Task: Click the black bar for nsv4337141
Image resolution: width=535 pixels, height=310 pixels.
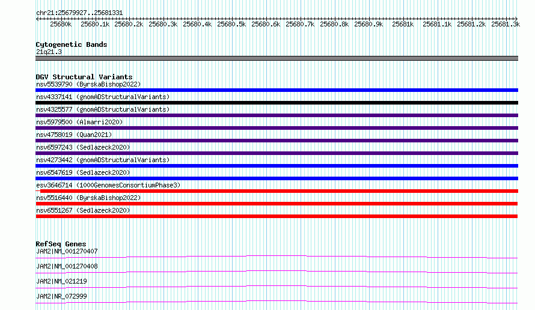Action: click(277, 103)
